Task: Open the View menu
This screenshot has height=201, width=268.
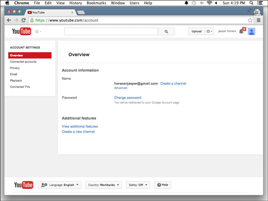Action: click(60, 3)
